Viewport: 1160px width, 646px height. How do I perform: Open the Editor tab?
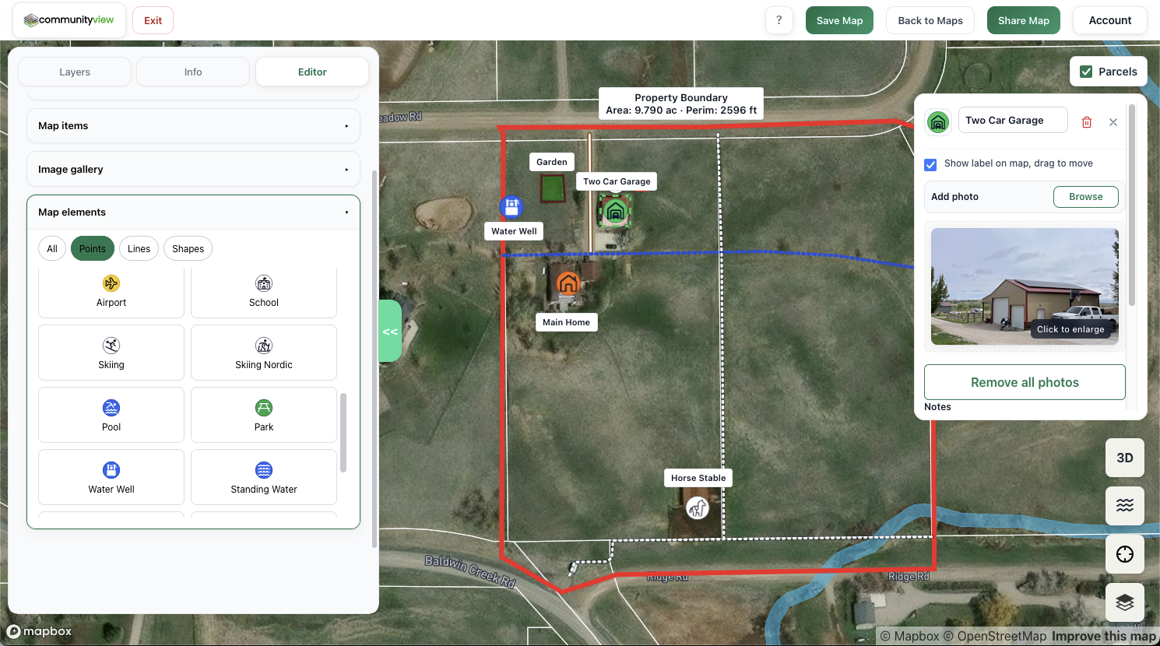312,72
